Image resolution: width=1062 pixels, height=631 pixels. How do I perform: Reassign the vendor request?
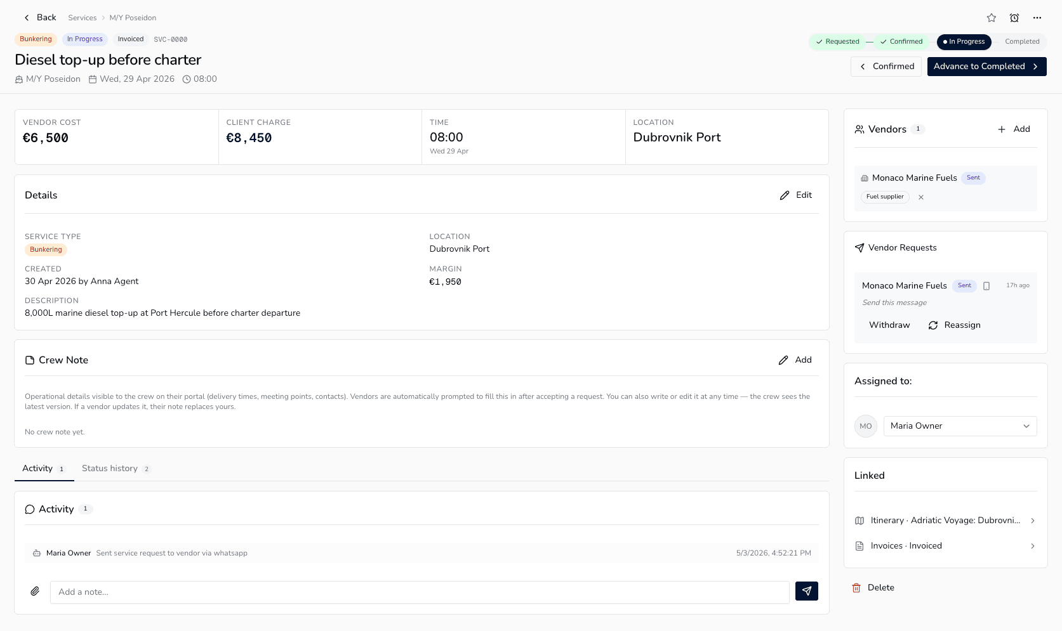[x=954, y=325]
